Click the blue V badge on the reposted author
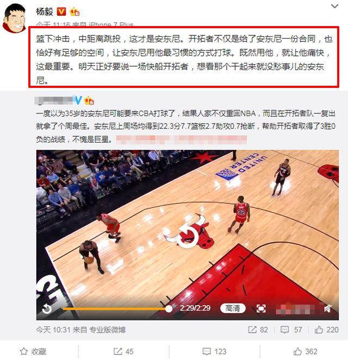The image size is (348, 362). coord(78,100)
